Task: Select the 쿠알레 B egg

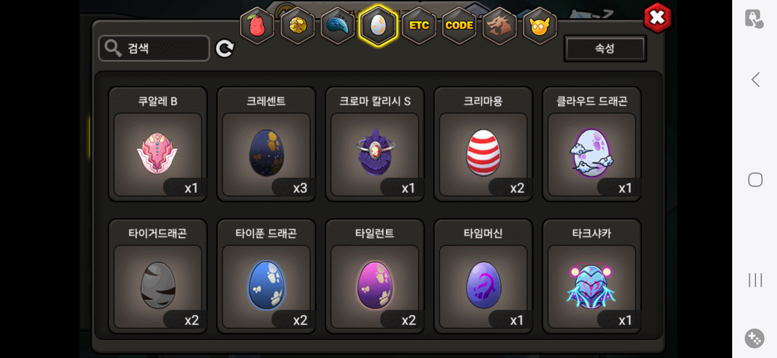Action: click(x=158, y=144)
